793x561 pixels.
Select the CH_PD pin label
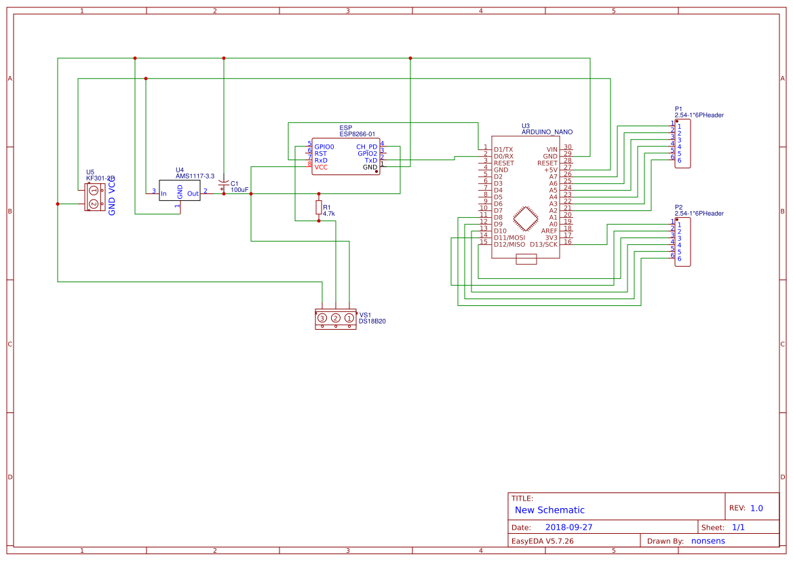[x=367, y=147]
